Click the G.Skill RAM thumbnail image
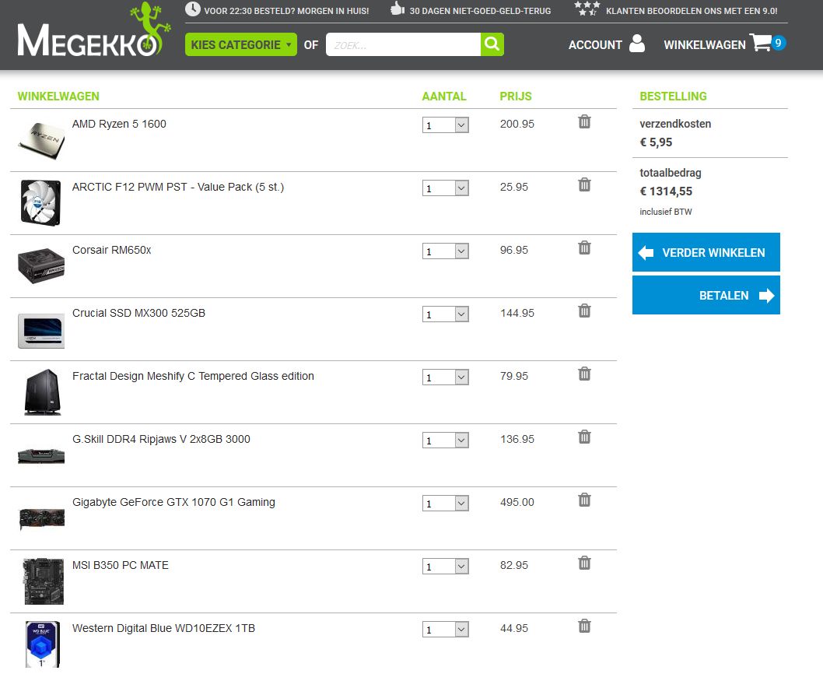The image size is (823, 688). (x=41, y=455)
